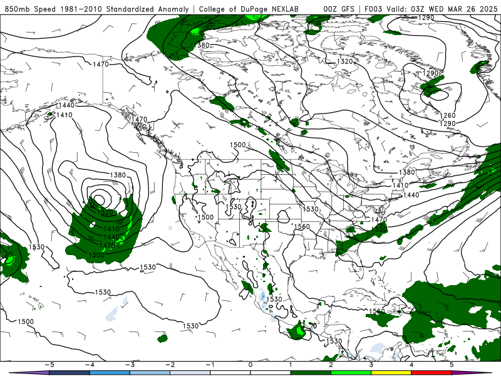Select the light blue -3 to -2 colorbar segment
Screen dimensions: 501x376
click(x=150, y=373)
